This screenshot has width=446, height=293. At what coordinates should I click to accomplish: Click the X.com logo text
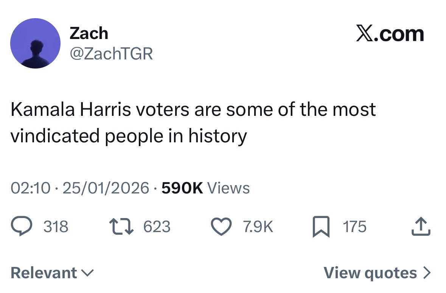point(390,34)
